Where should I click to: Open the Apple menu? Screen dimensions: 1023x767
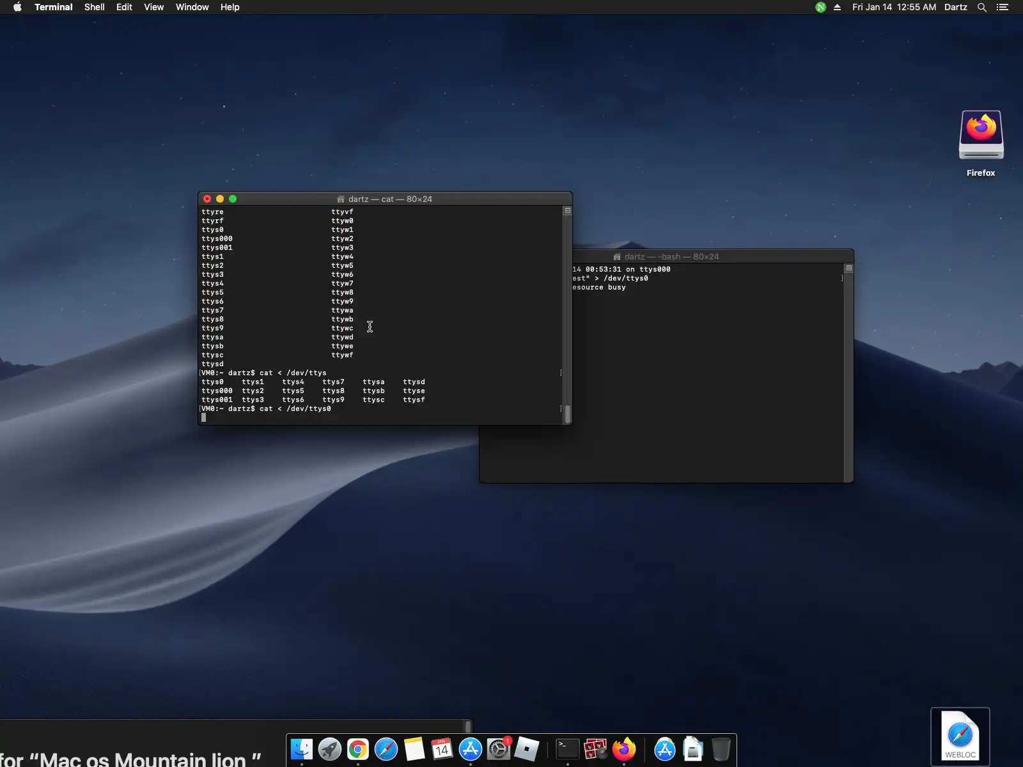(x=17, y=7)
